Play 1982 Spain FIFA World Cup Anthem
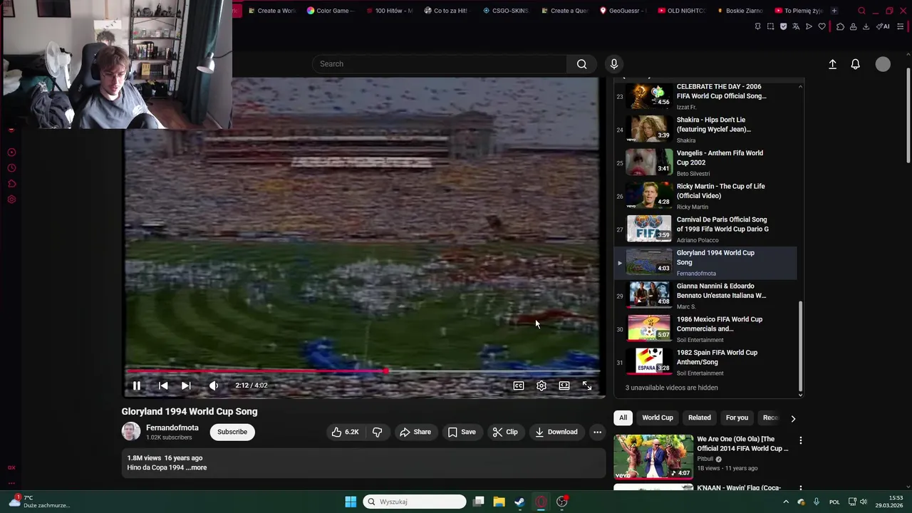This screenshot has width=912, height=513. [705, 362]
